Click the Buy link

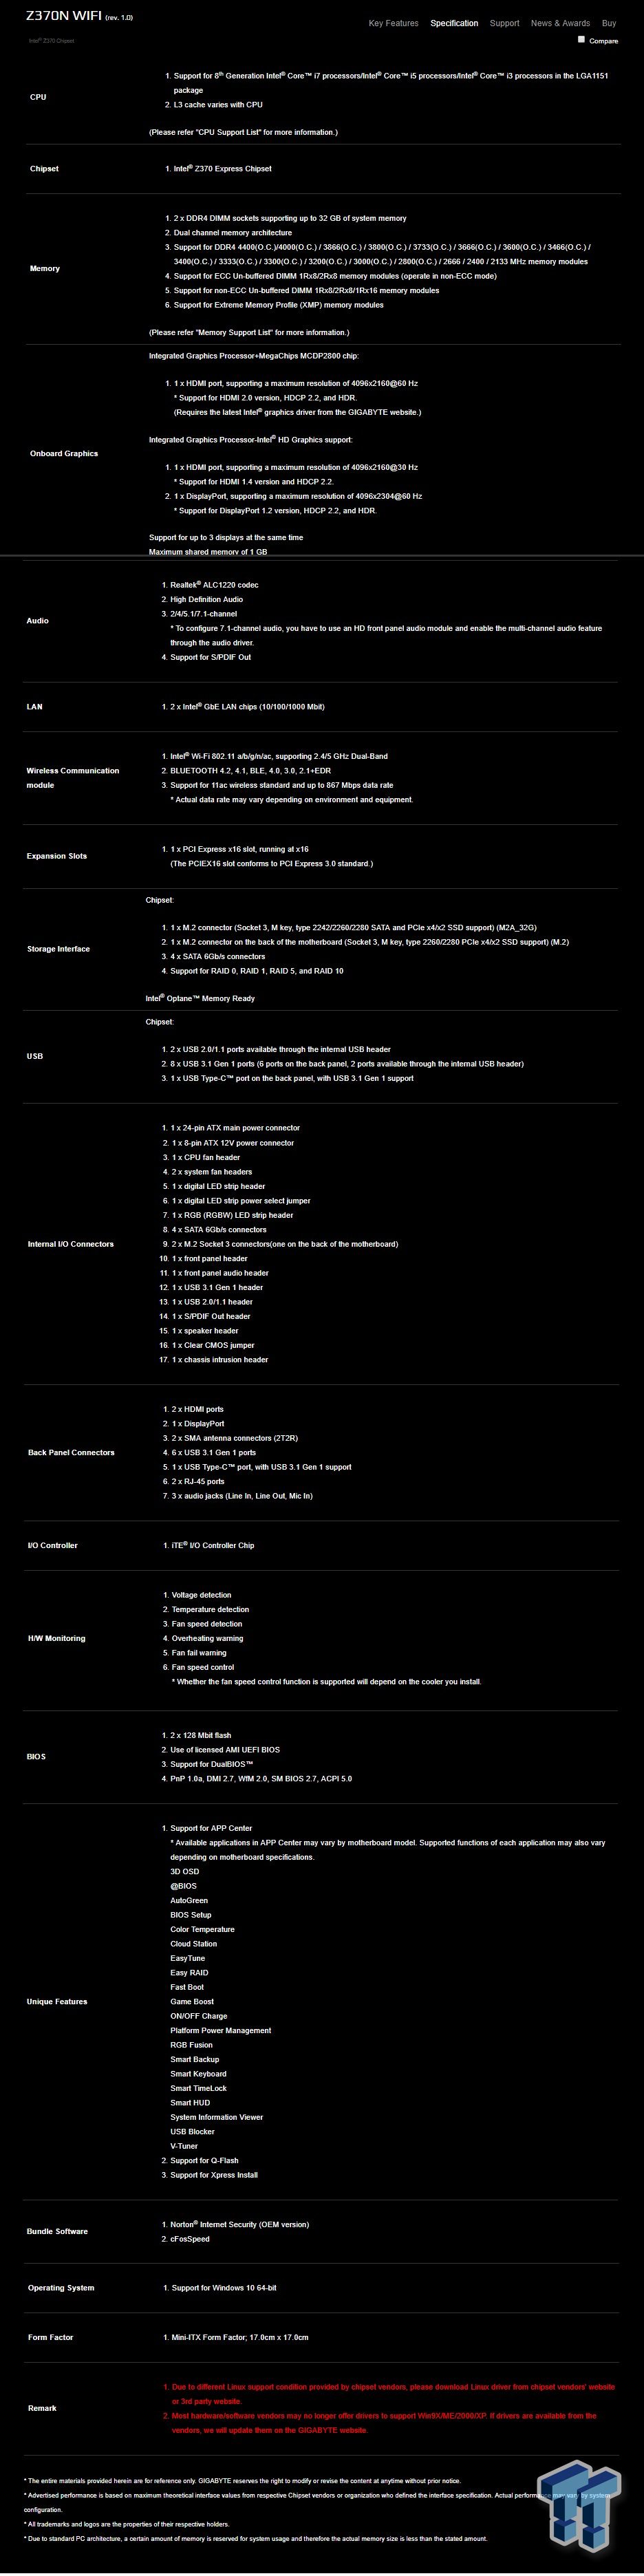pyautogui.click(x=609, y=23)
